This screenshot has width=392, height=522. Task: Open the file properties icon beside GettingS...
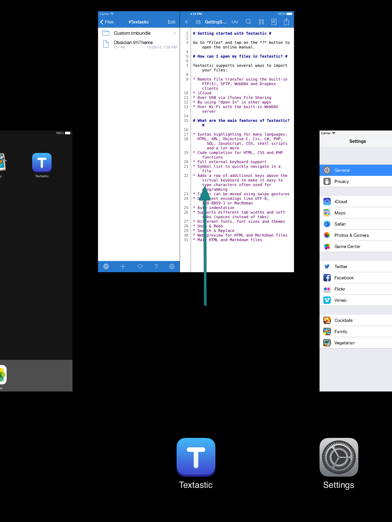198,22
